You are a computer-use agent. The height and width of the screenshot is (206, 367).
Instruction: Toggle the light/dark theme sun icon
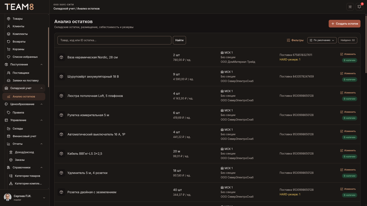[x=350, y=7]
